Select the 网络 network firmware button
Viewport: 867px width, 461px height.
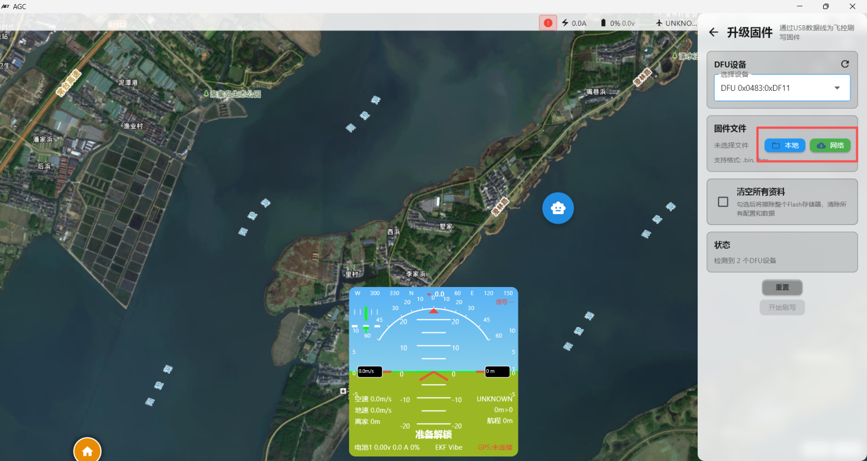[x=830, y=146]
